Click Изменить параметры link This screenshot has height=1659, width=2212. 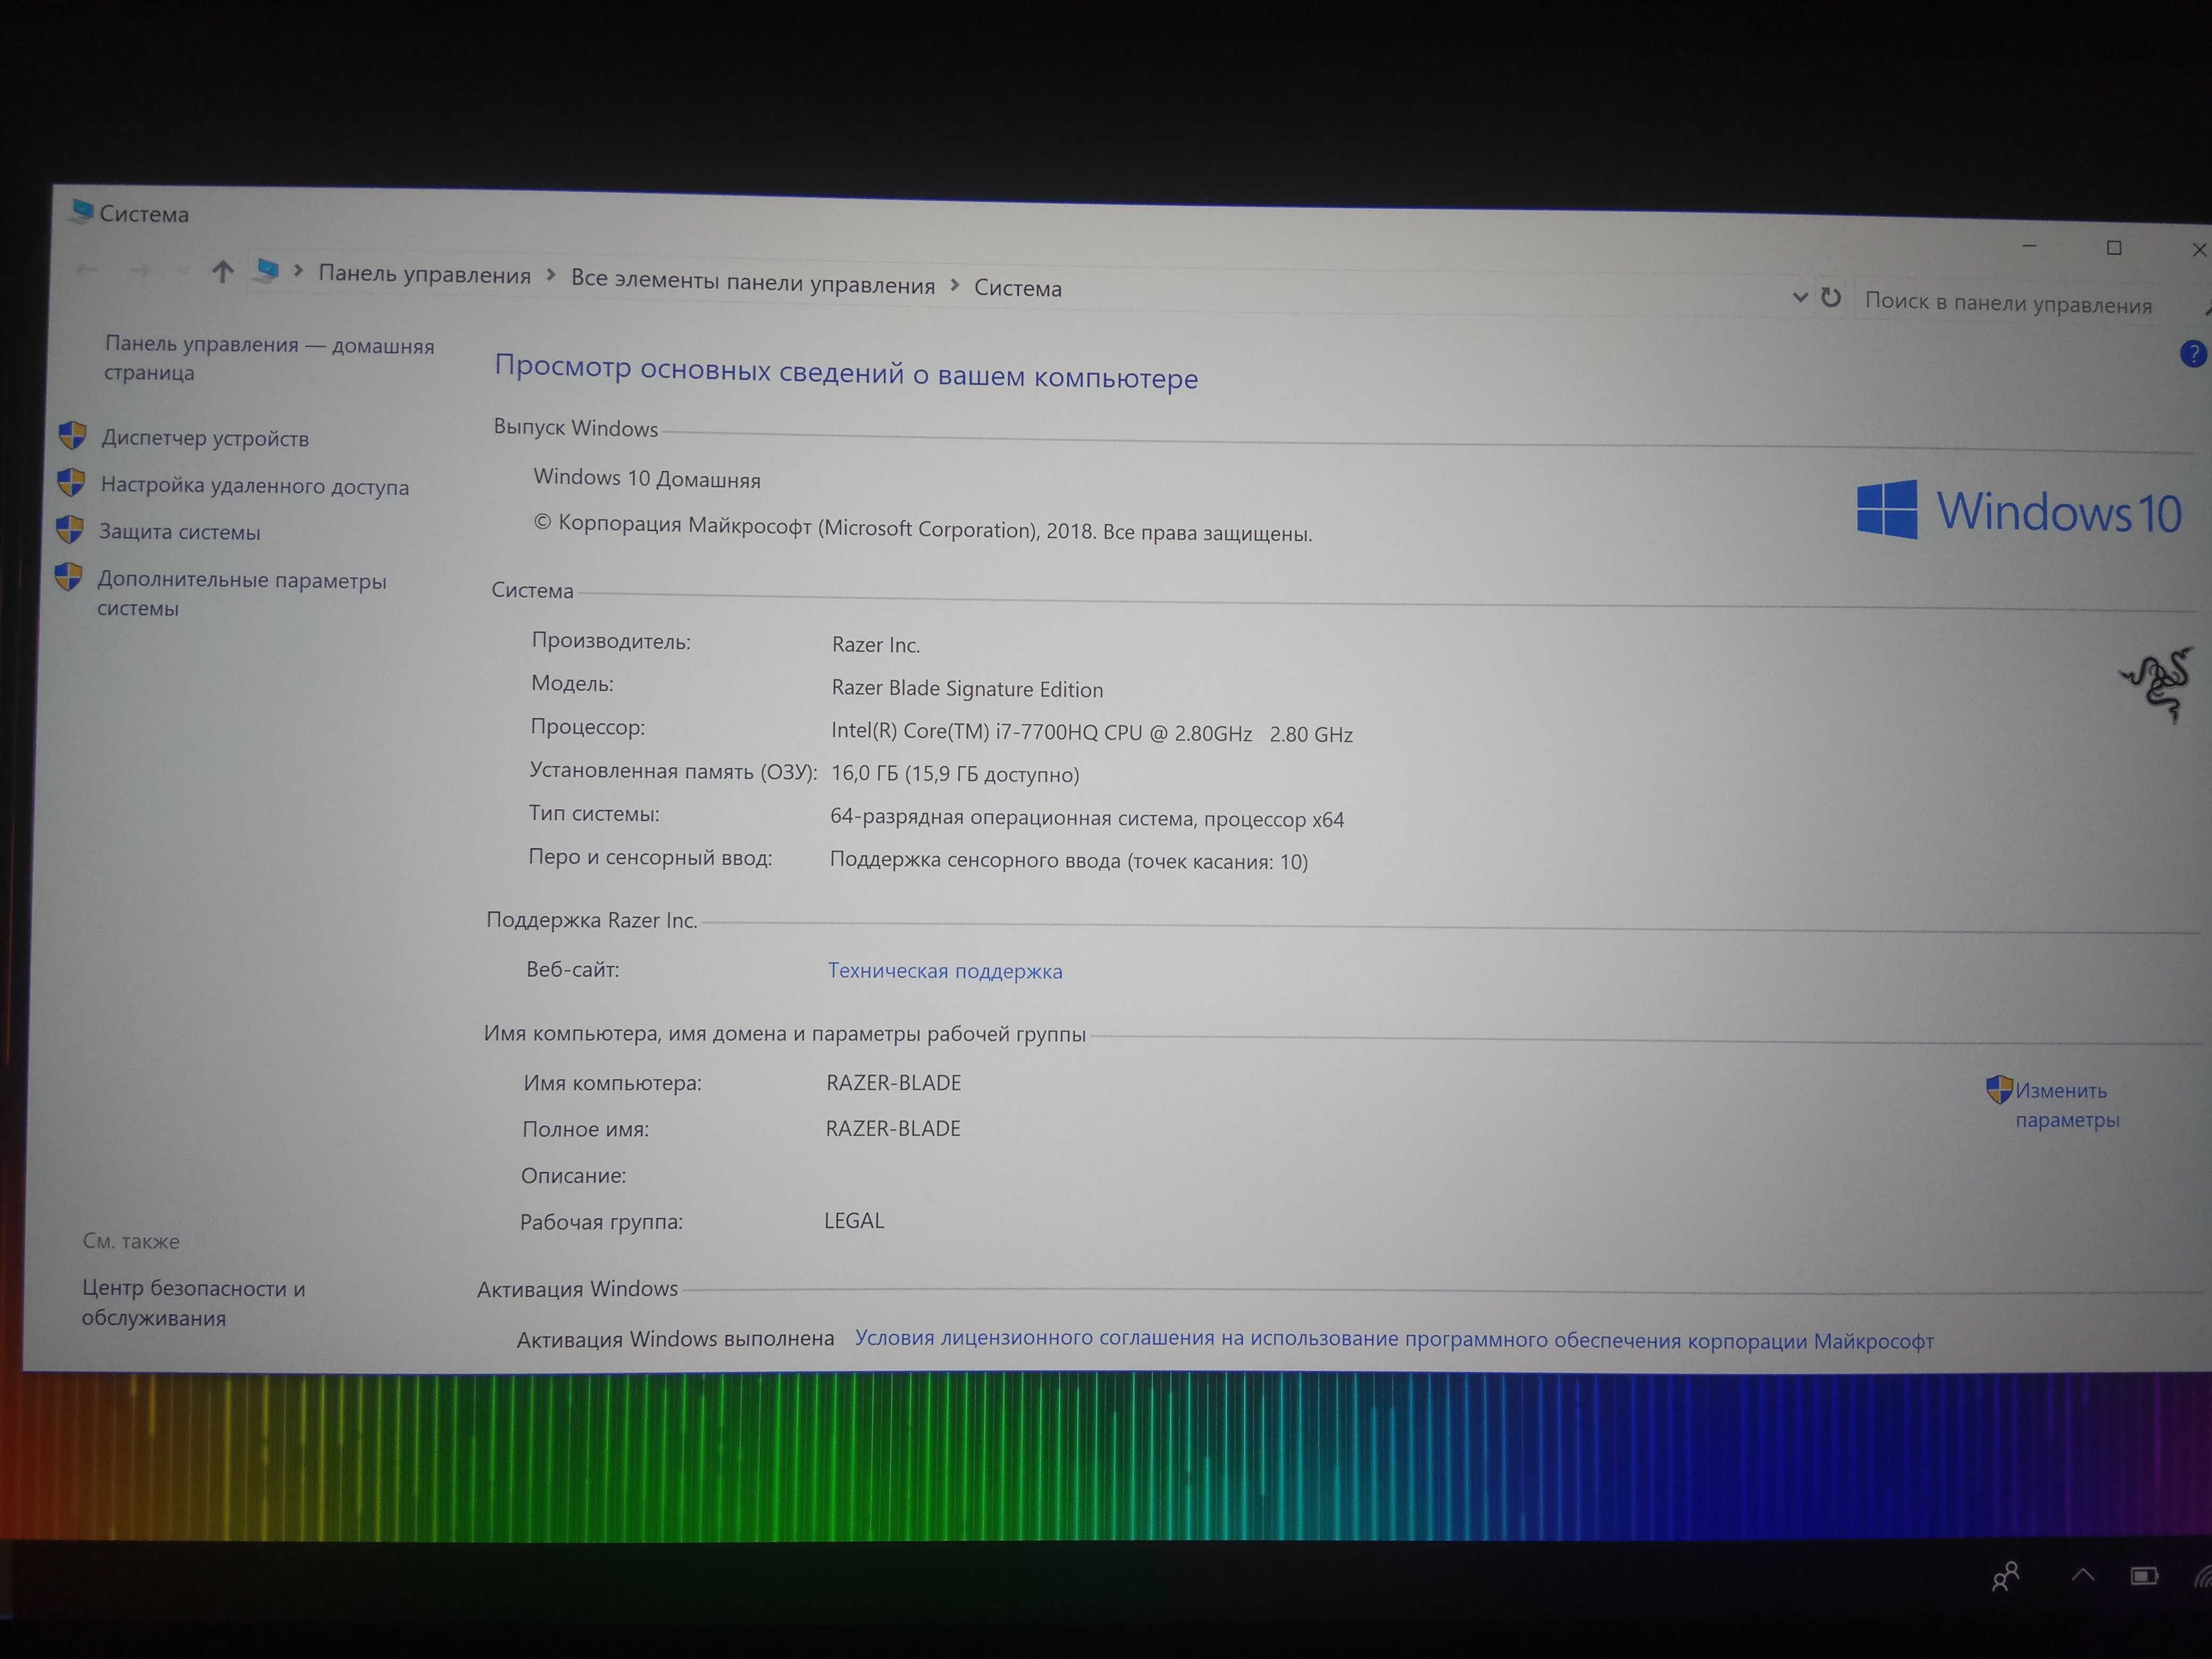point(2066,1105)
